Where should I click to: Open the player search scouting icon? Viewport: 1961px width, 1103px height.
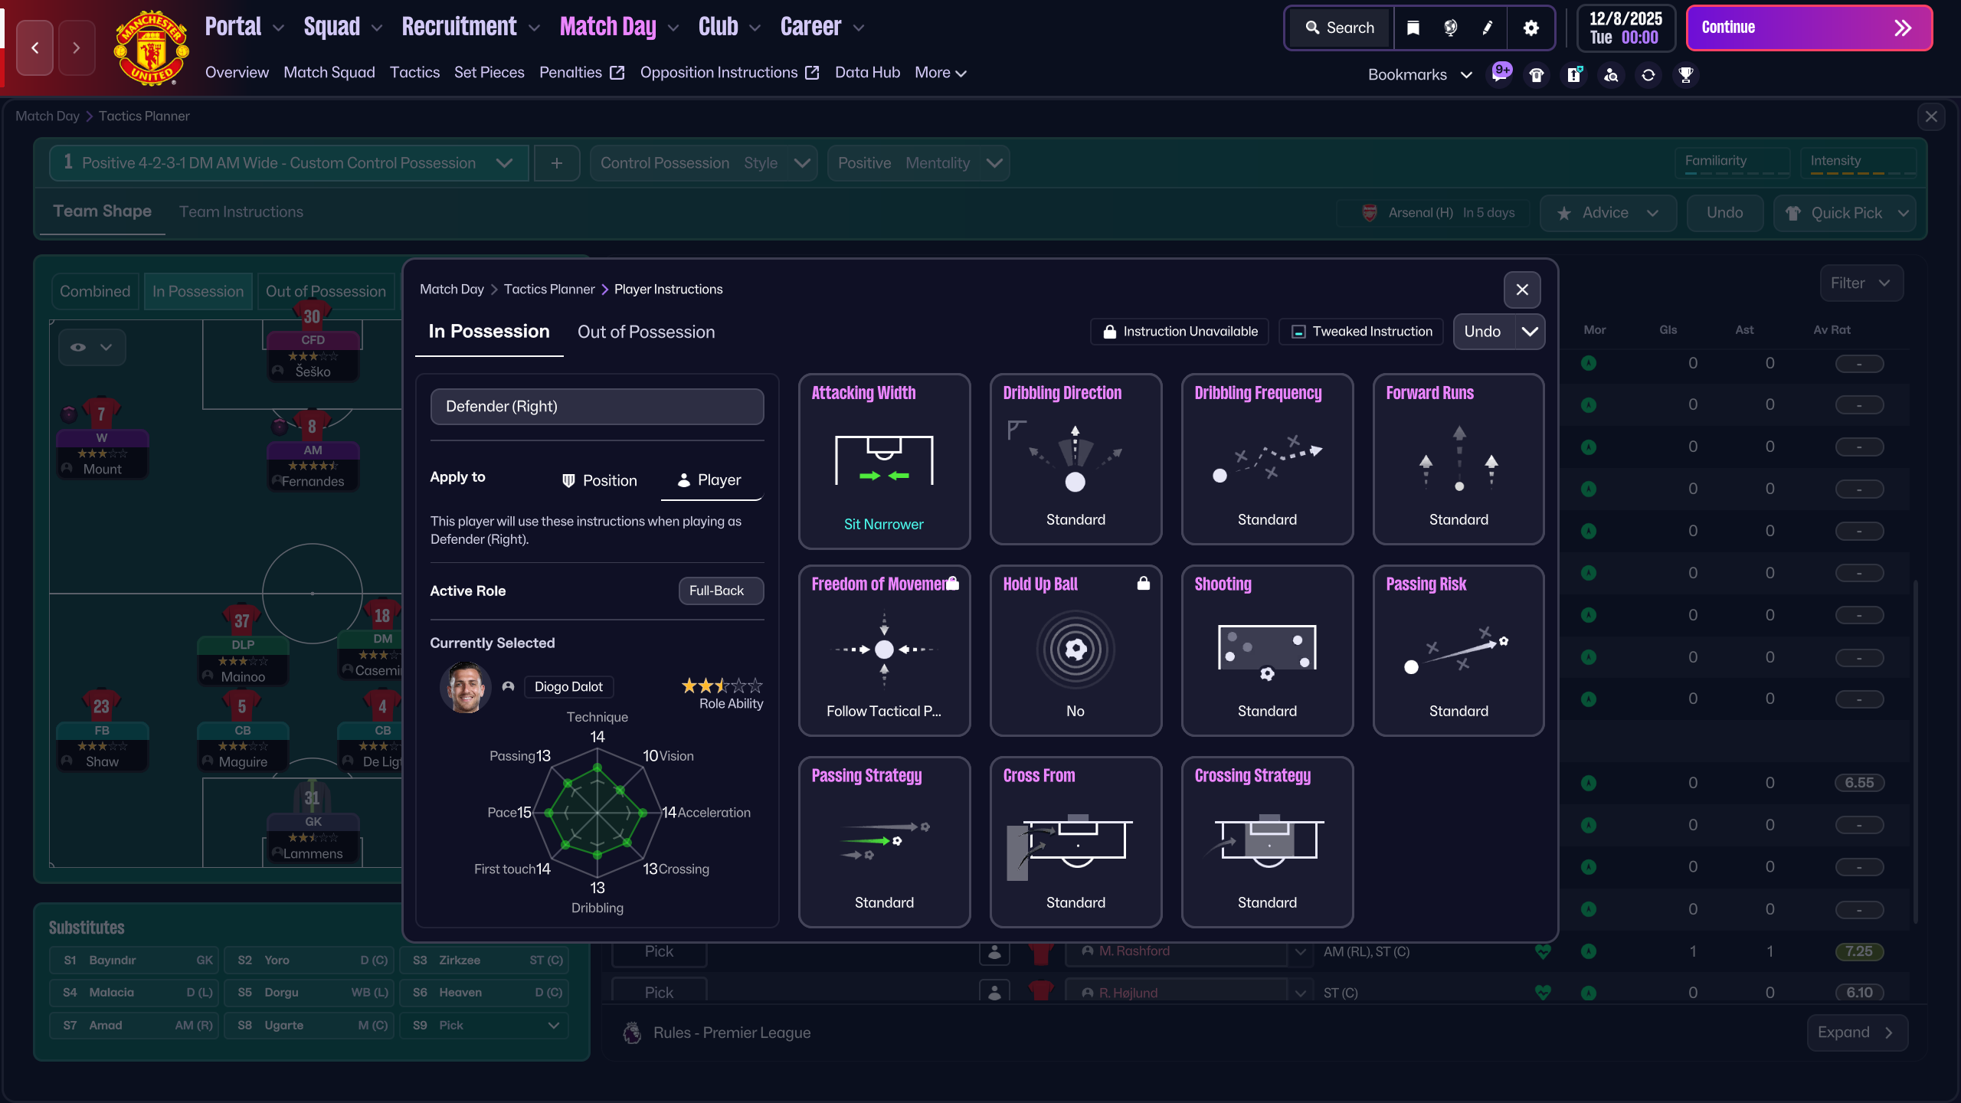coord(1612,75)
